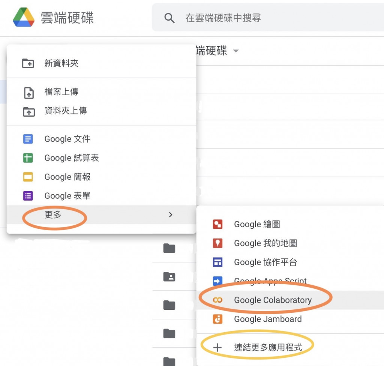The image size is (384, 366).
Task: Click the Google My Maps pin icon
Action: pos(217,243)
